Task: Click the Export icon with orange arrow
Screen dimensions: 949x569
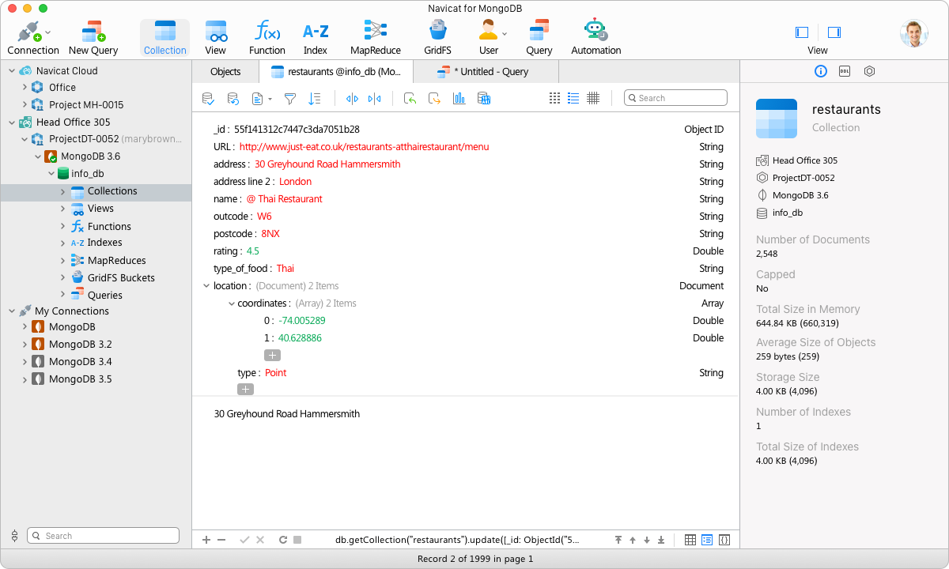Action: [434, 99]
